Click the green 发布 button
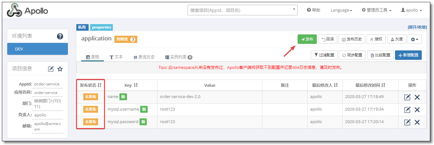Image resolution: width=434 pixels, height=145 pixels. [x=307, y=39]
